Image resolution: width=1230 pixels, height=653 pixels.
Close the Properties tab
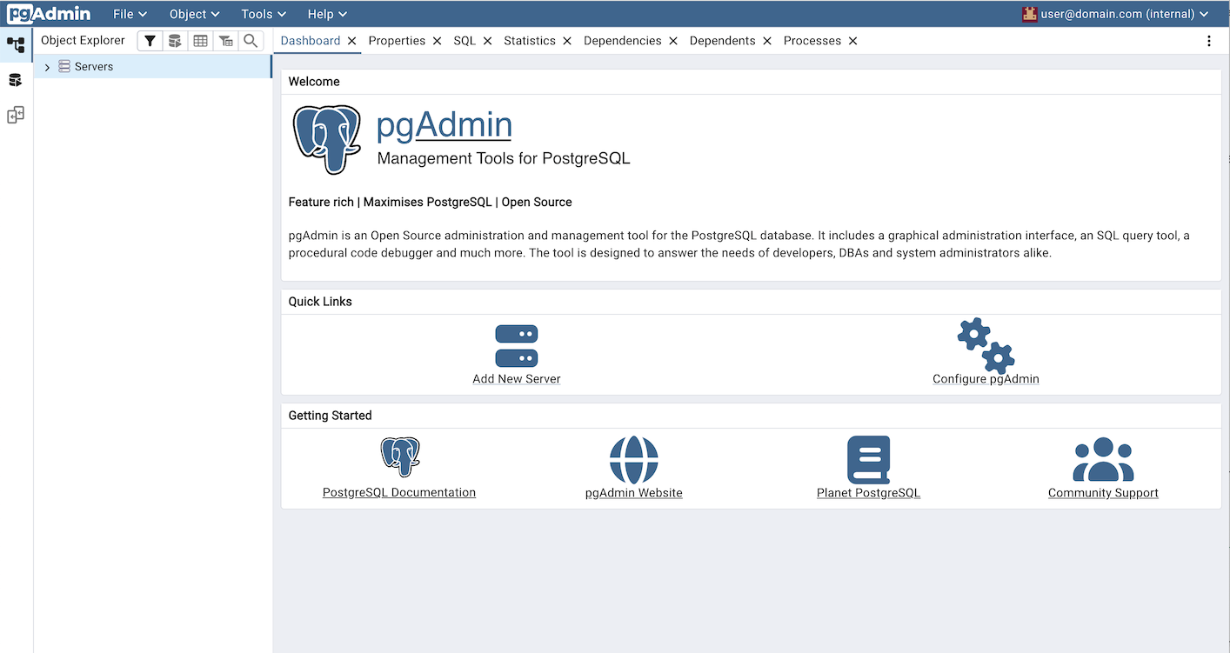pyautogui.click(x=437, y=41)
